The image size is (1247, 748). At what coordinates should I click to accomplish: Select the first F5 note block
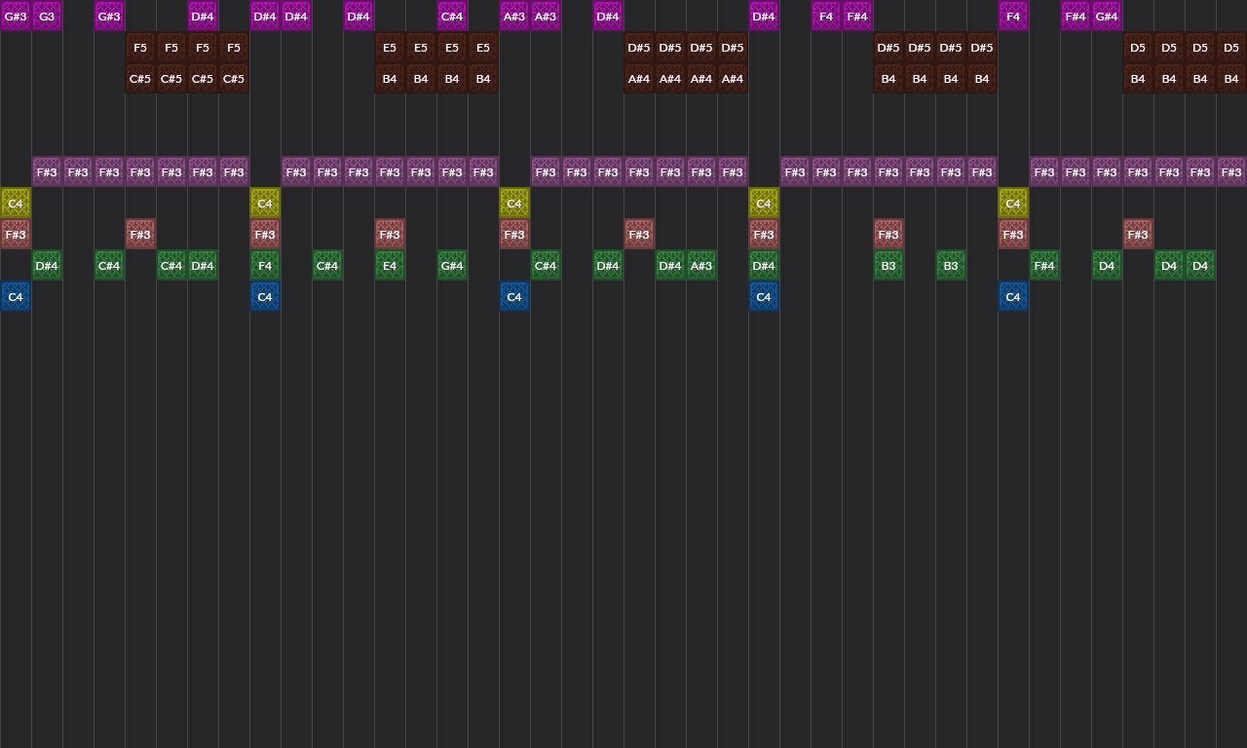139,47
